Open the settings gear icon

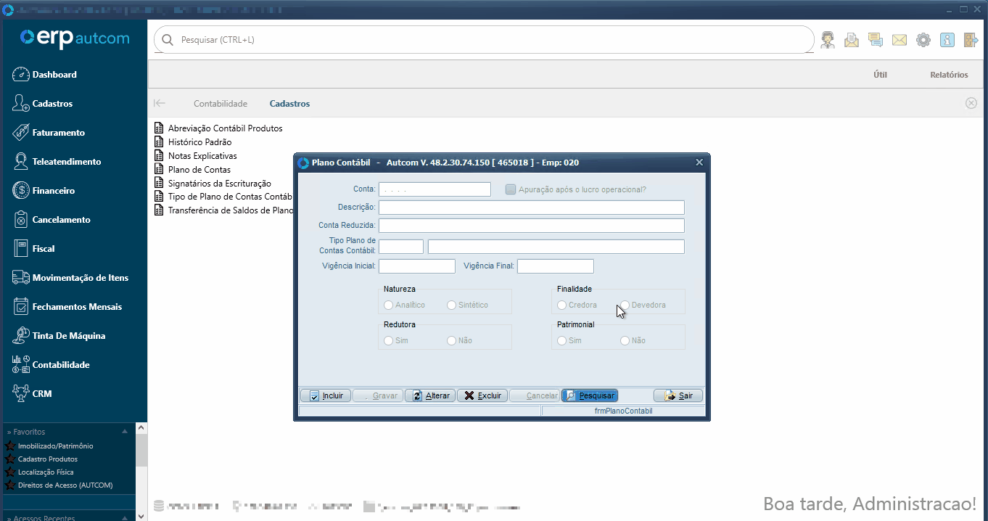pos(923,40)
